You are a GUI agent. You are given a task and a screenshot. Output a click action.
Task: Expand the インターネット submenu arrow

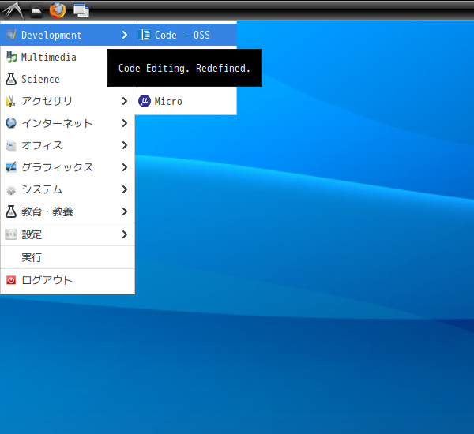[125, 123]
